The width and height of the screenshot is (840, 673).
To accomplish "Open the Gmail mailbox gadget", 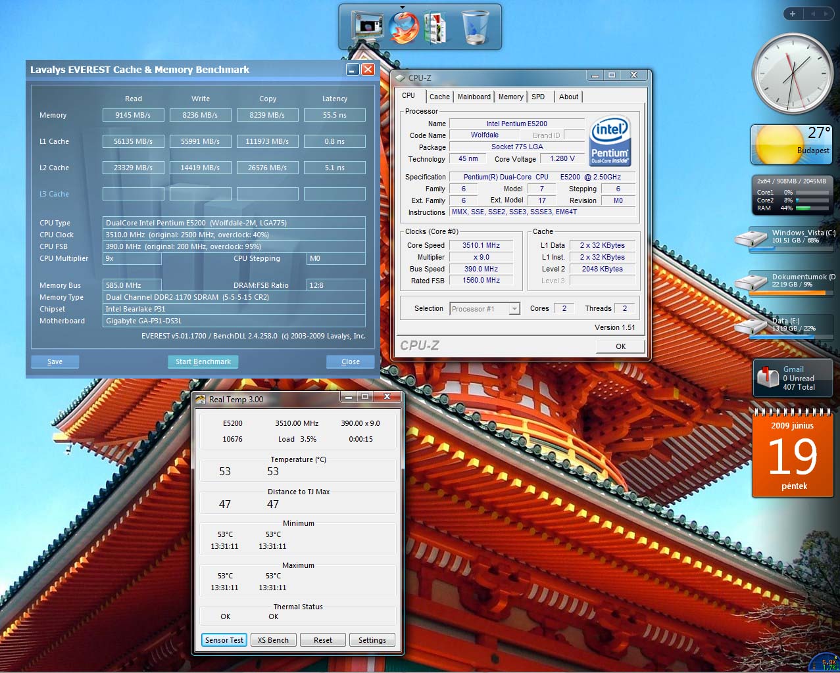I will pos(793,378).
